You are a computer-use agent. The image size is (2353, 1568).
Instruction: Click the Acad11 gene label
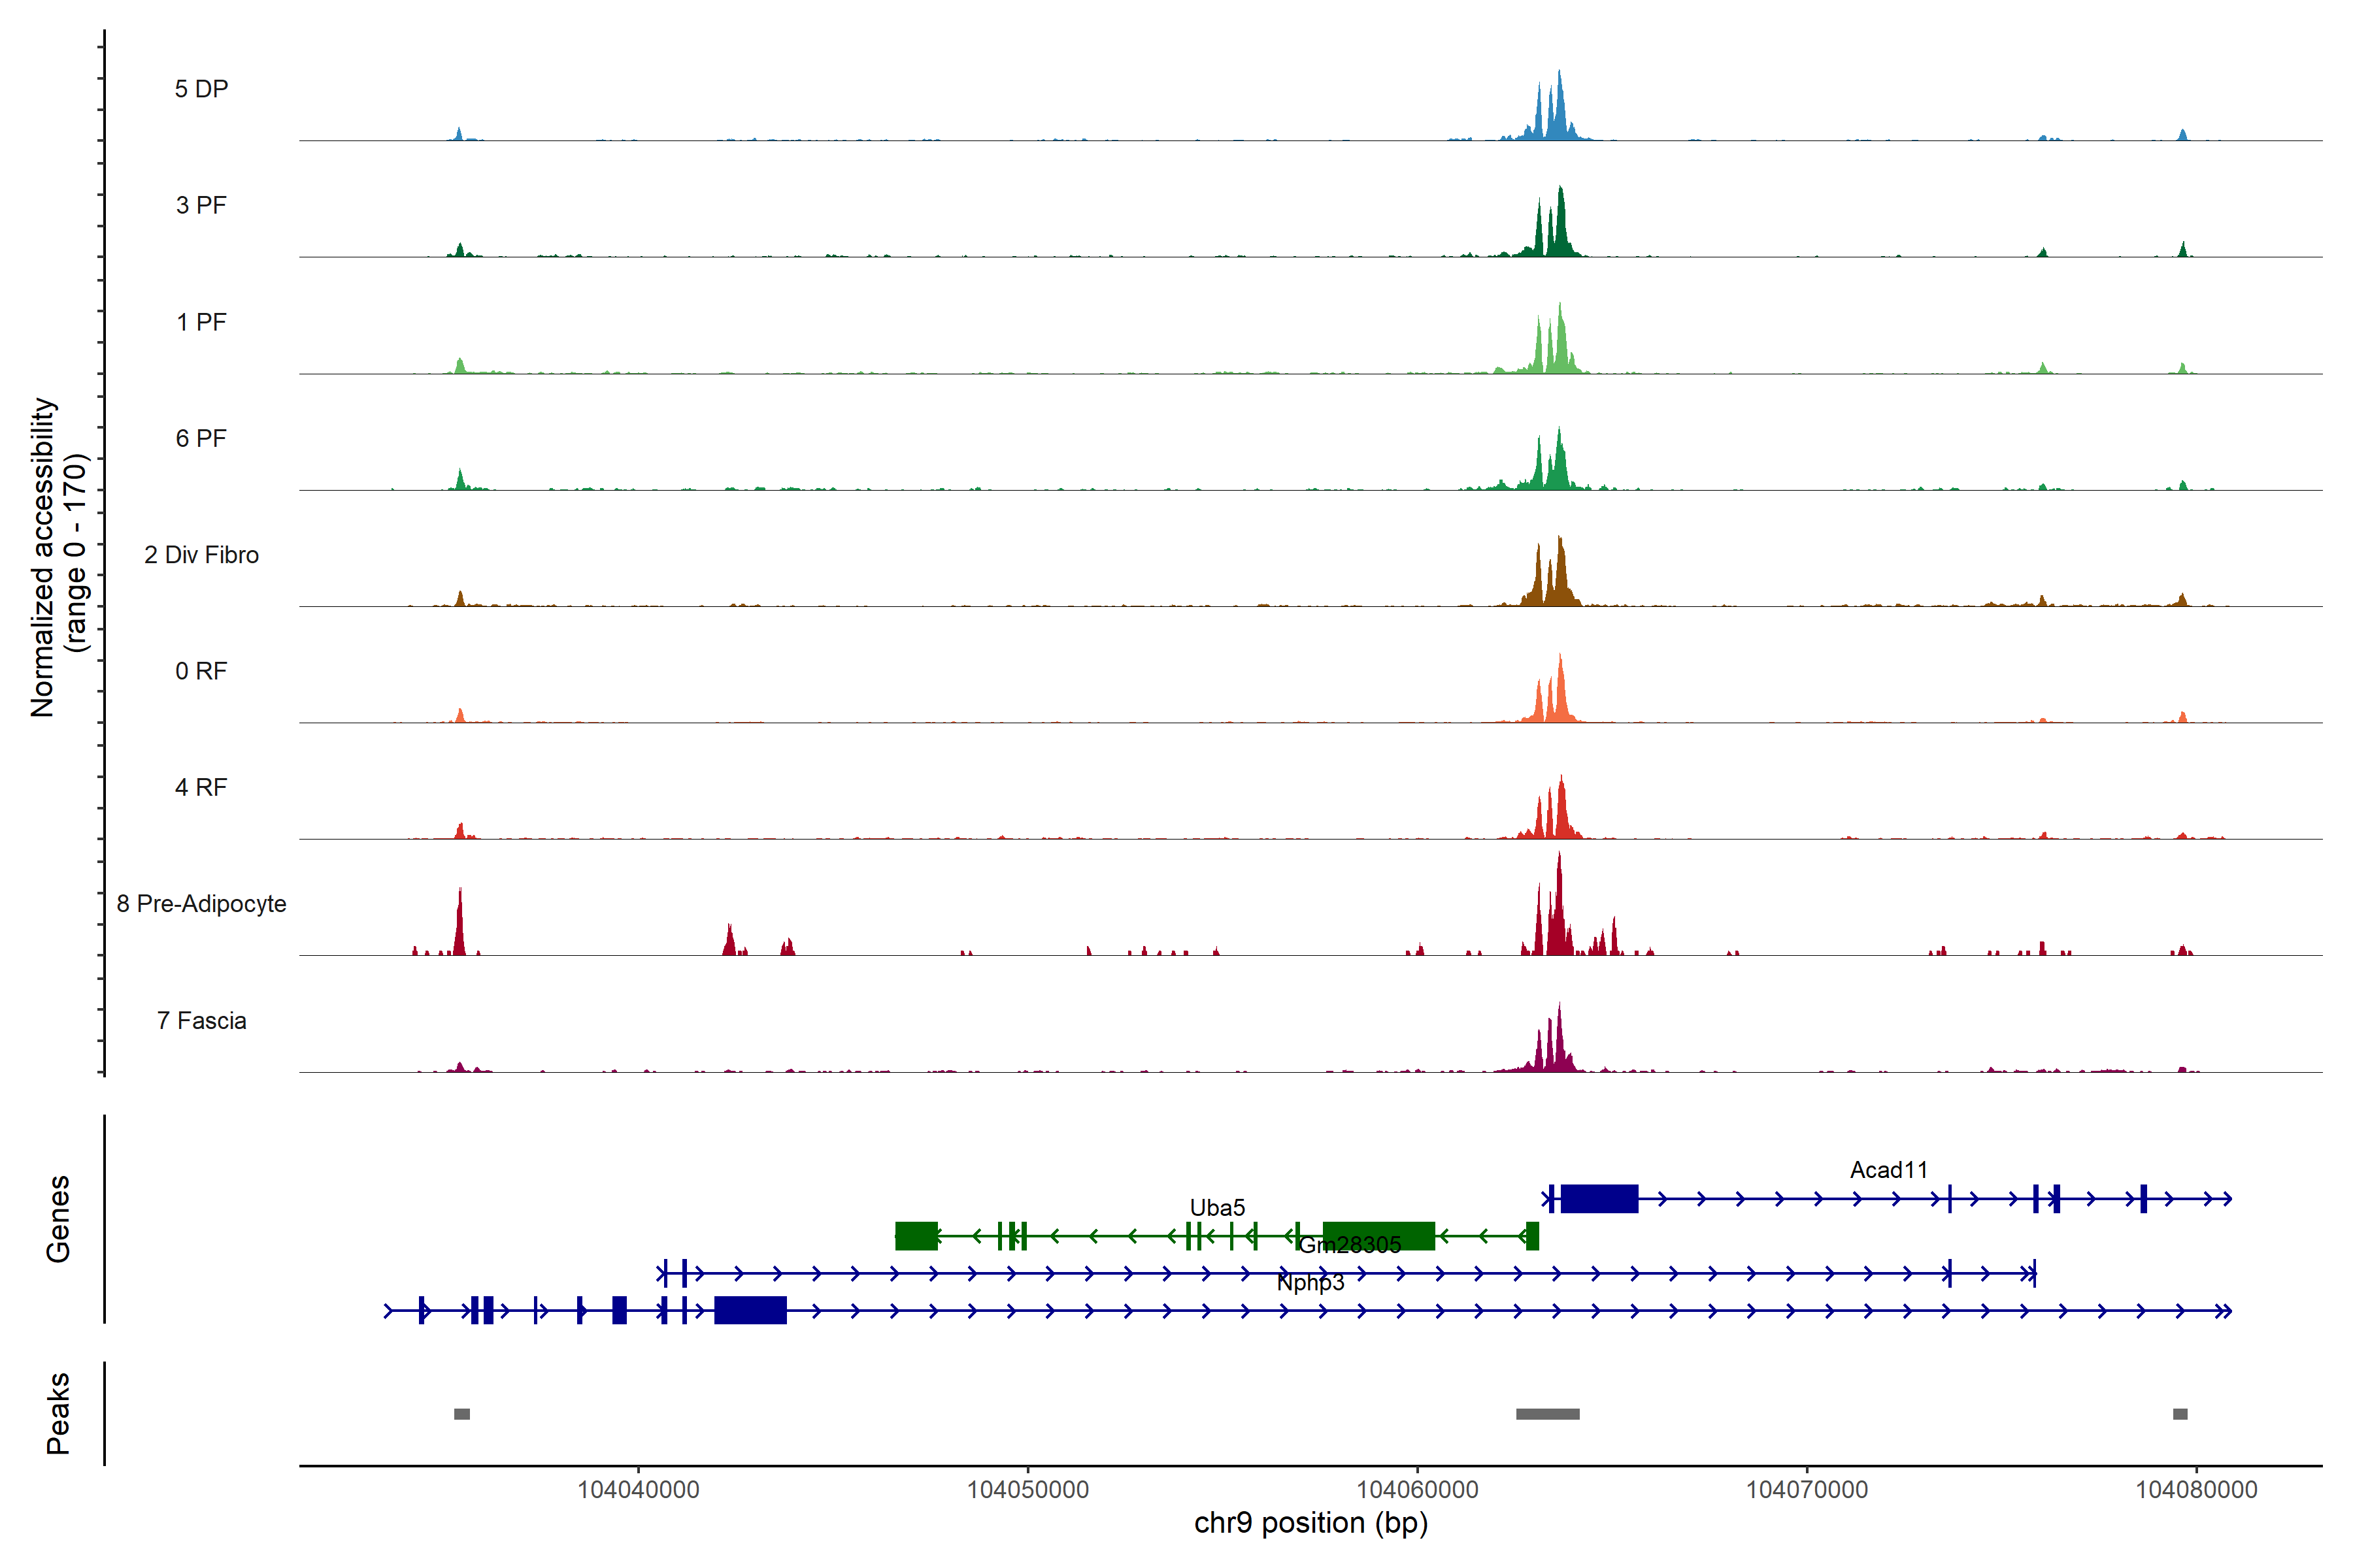pyautogui.click(x=1888, y=1170)
